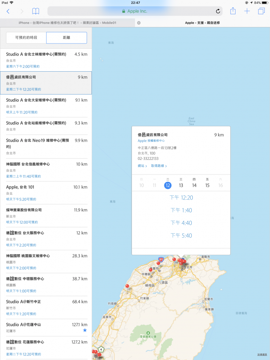Tap the highway 61 shield on map
Viewport: 270px width, 360px height.
pos(161,260)
